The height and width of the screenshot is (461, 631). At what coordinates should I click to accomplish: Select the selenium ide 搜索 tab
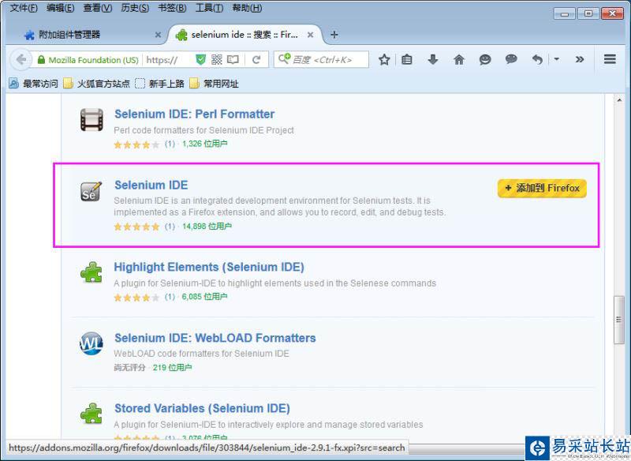[x=245, y=35]
